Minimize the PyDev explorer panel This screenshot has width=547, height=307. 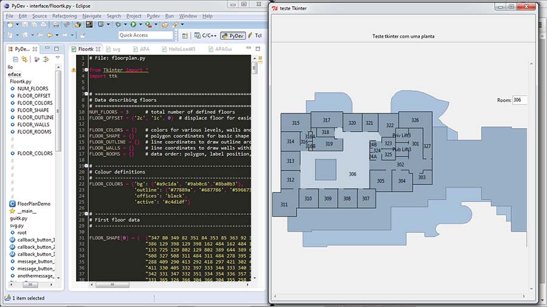(47, 49)
